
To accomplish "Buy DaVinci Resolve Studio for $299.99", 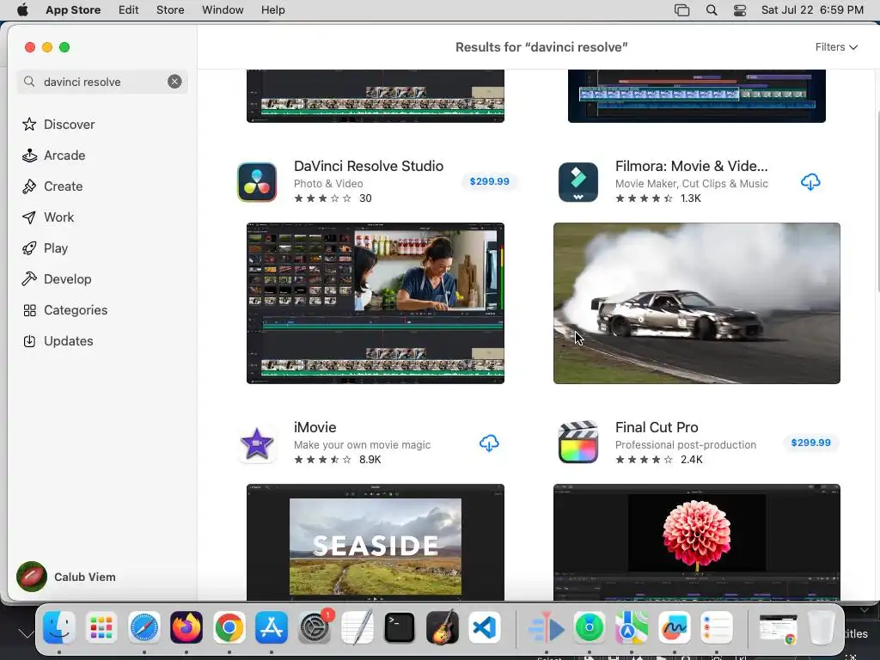I will coord(489,181).
